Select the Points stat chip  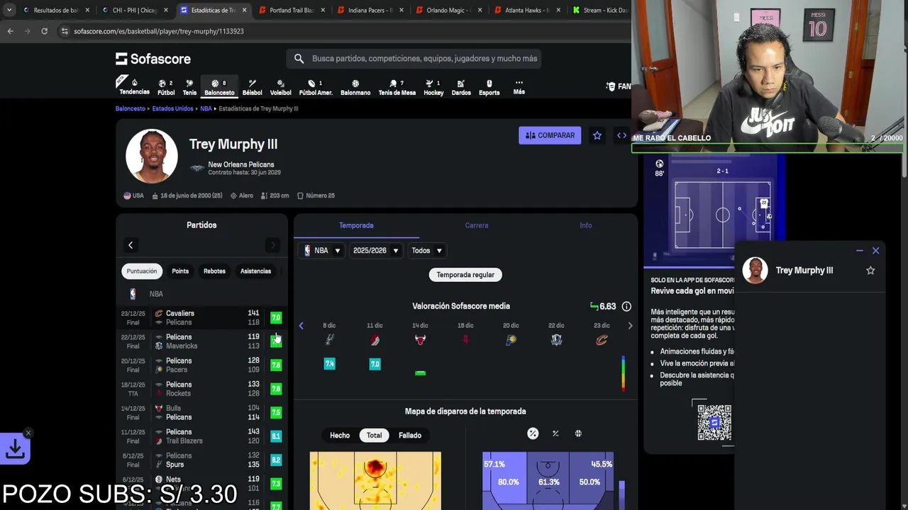pos(180,271)
